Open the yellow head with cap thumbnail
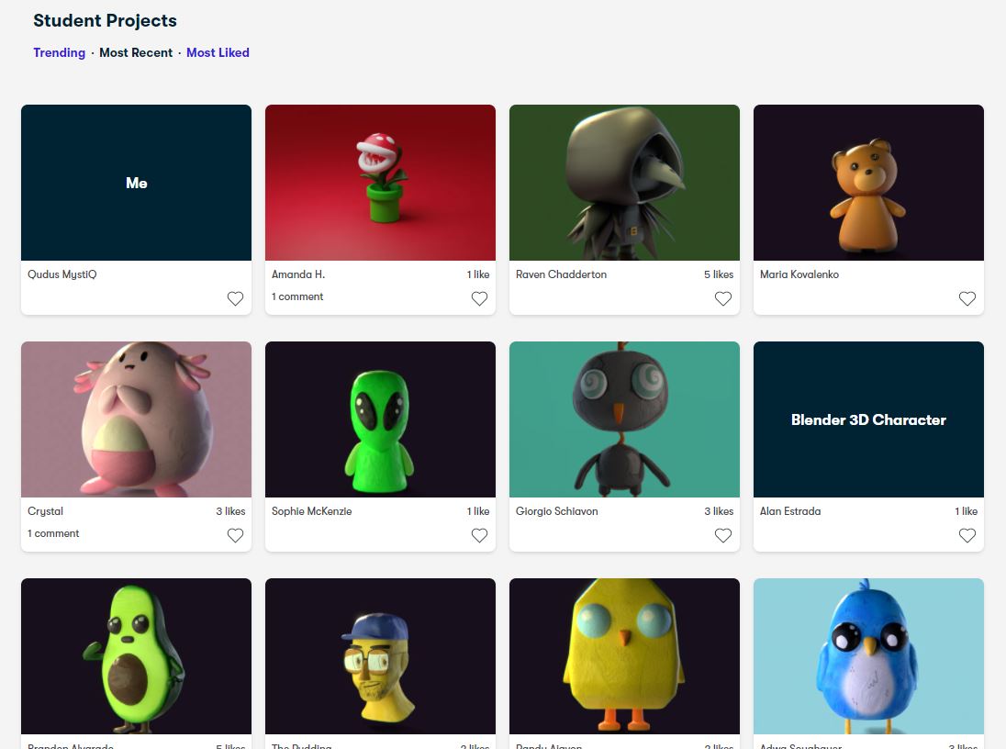 click(x=380, y=656)
